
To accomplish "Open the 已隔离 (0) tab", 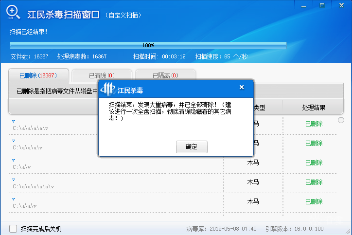I will pos(165,75).
